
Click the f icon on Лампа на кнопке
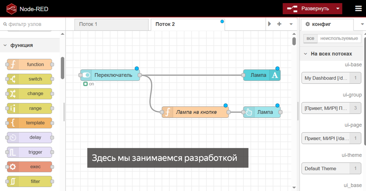click(167, 112)
